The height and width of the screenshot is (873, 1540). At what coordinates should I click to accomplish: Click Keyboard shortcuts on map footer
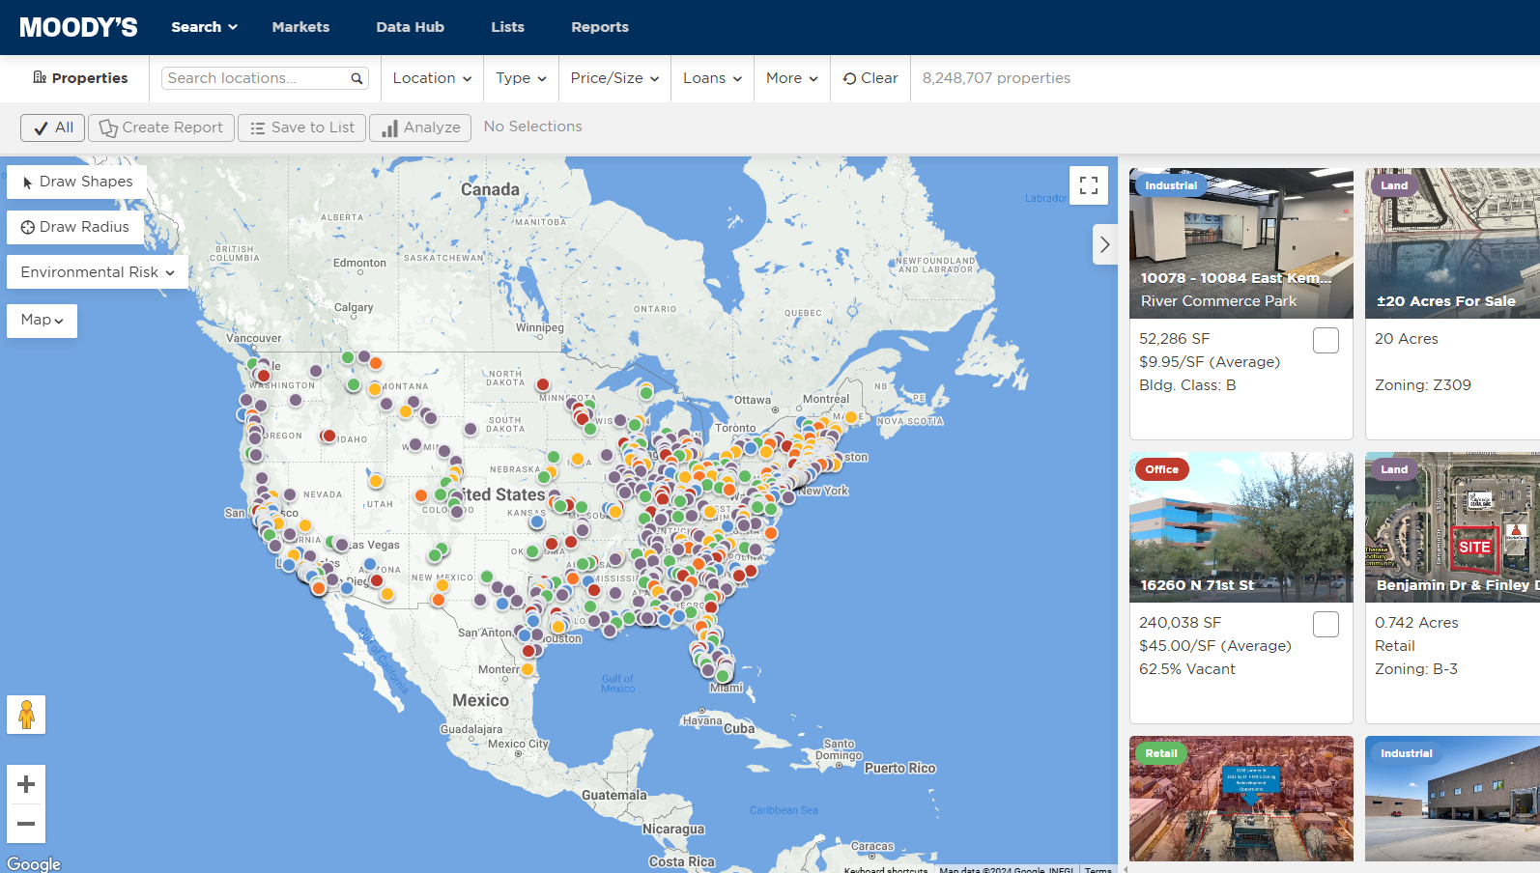coord(886,869)
